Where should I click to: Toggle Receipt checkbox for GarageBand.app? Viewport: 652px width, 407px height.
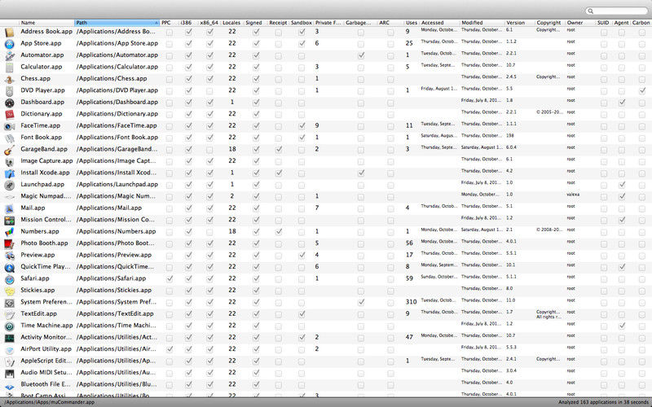279,150
